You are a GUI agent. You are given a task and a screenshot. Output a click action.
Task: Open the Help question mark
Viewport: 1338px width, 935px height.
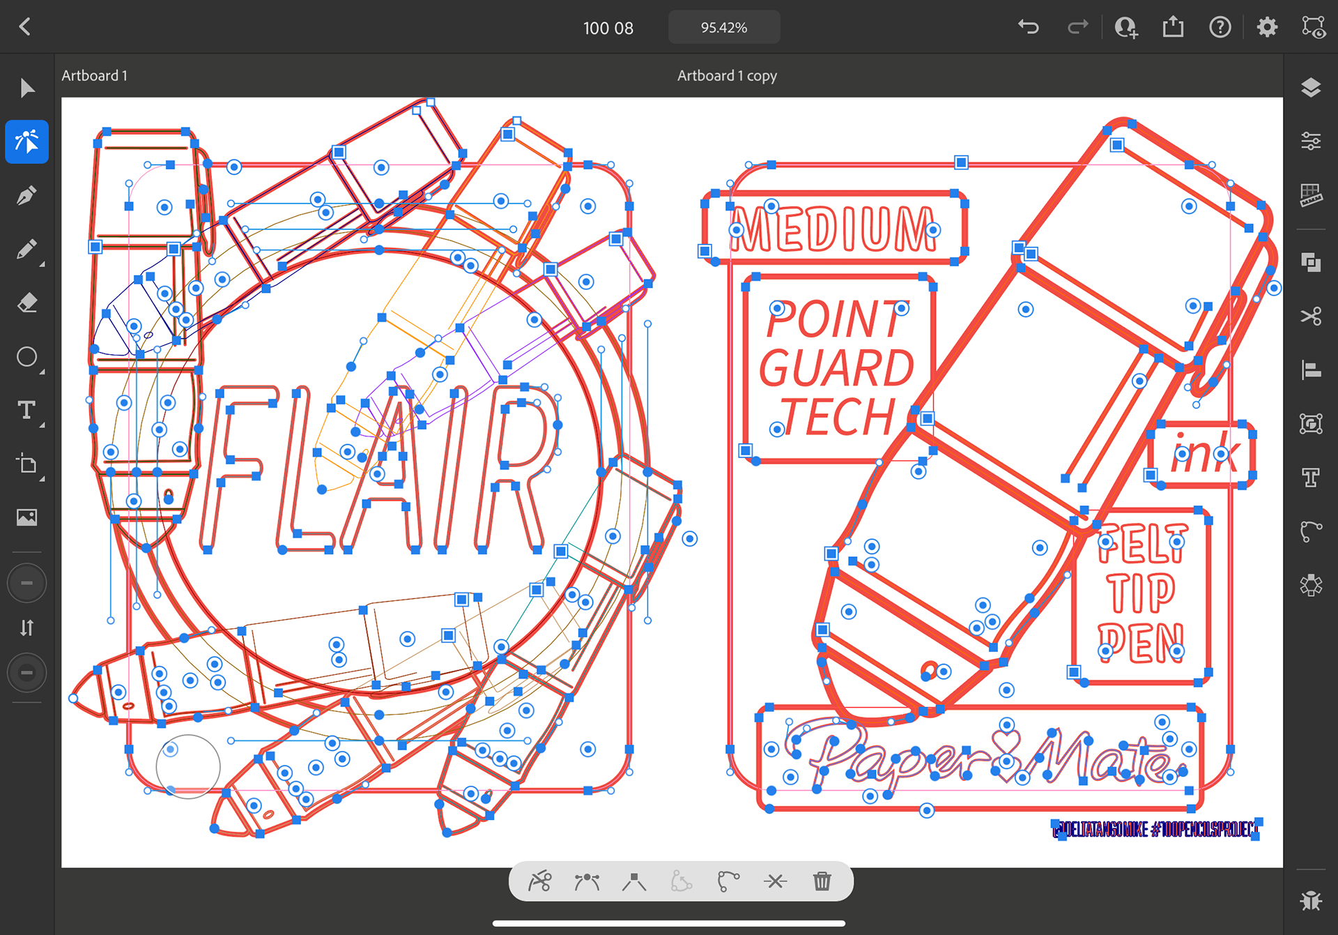[1220, 27]
